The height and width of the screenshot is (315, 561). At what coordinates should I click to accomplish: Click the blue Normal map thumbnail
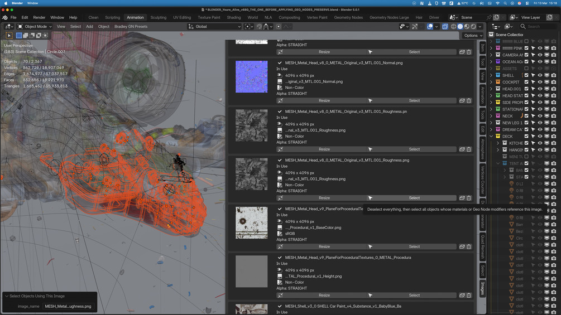coord(252,77)
